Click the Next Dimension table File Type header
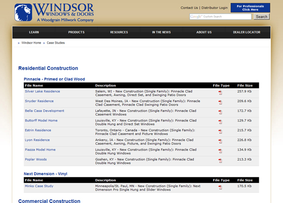283x203 pixels. 221,180
